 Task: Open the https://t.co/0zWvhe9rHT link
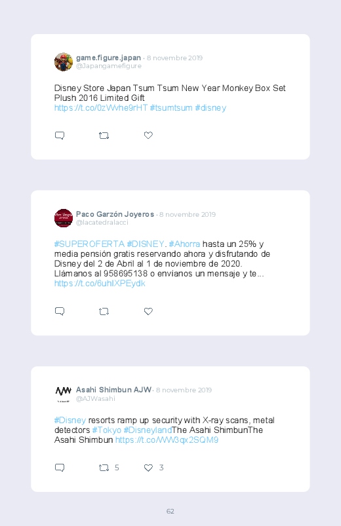(101, 107)
